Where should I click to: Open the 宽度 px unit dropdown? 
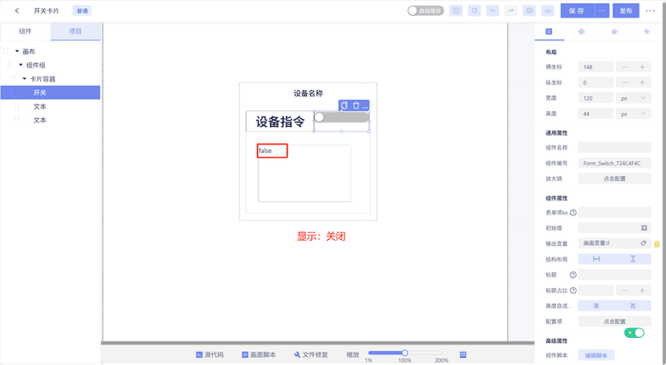634,98
